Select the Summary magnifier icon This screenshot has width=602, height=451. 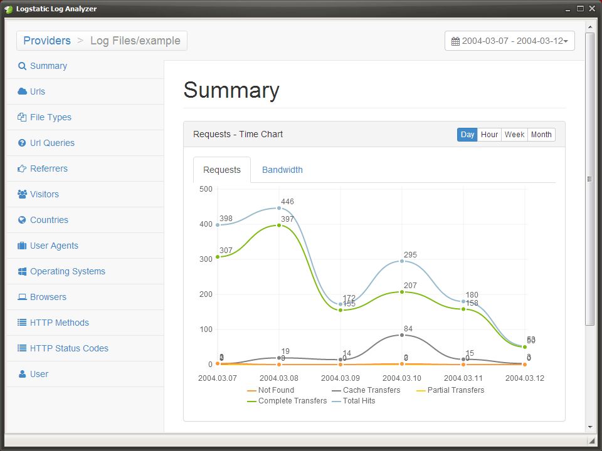[22, 66]
